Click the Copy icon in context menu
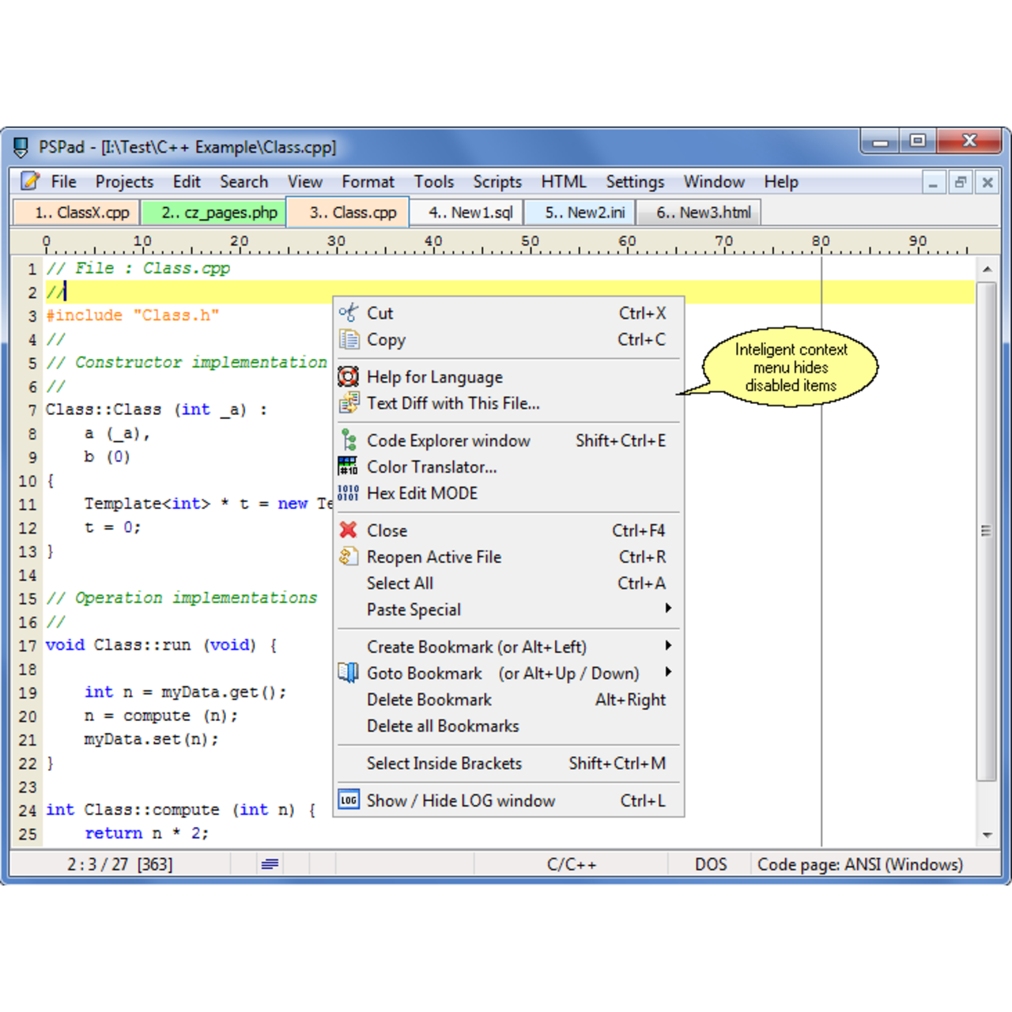This screenshot has width=1012, height=1012. [x=349, y=340]
